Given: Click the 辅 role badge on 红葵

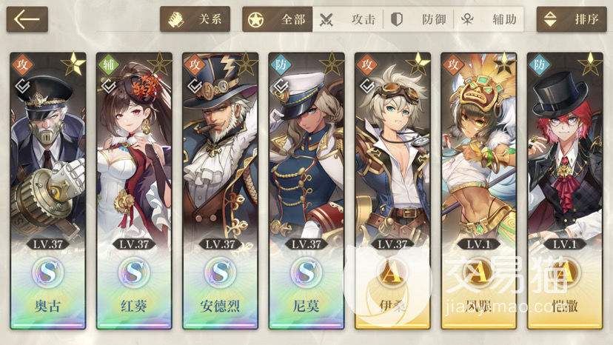Looking at the screenshot, I should click(108, 64).
